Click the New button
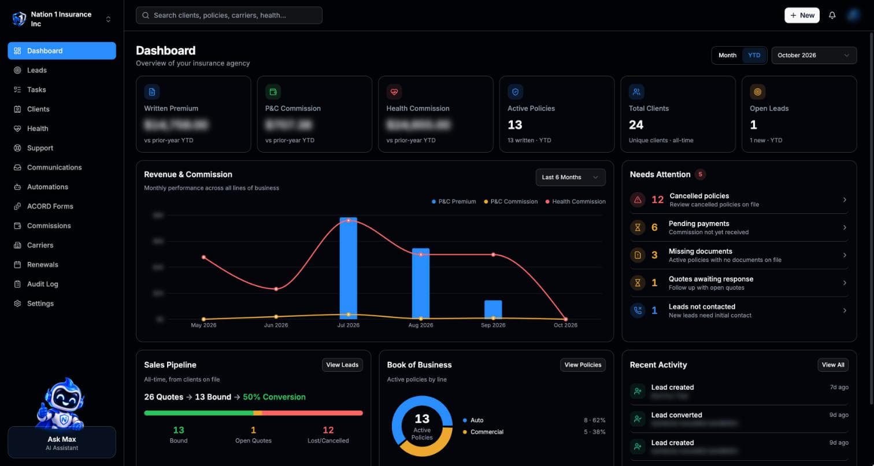874x466 pixels. coord(802,16)
